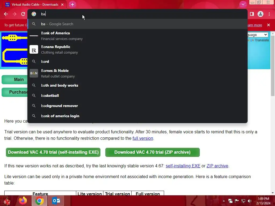Open a new tab with the plus button
The image size is (275, 206).
pos(73,5)
